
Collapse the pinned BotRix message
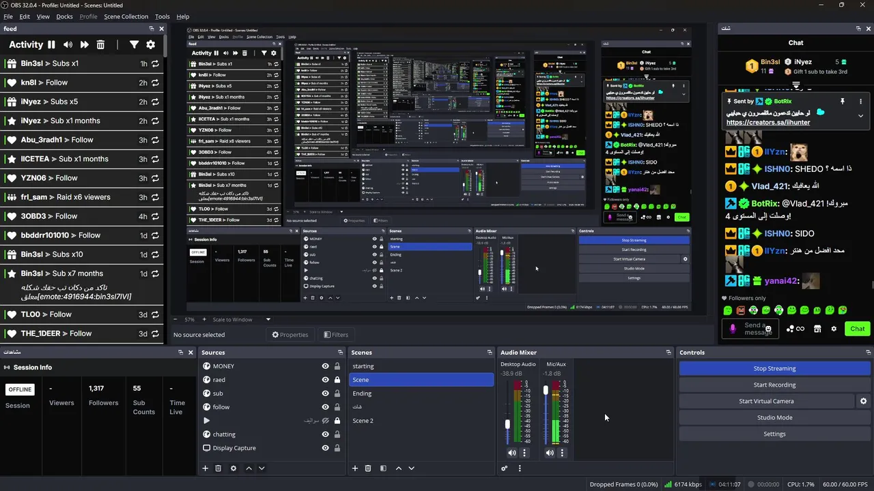coord(860,116)
